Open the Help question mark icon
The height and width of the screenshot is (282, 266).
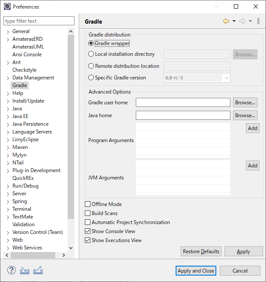click(x=12, y=270)
